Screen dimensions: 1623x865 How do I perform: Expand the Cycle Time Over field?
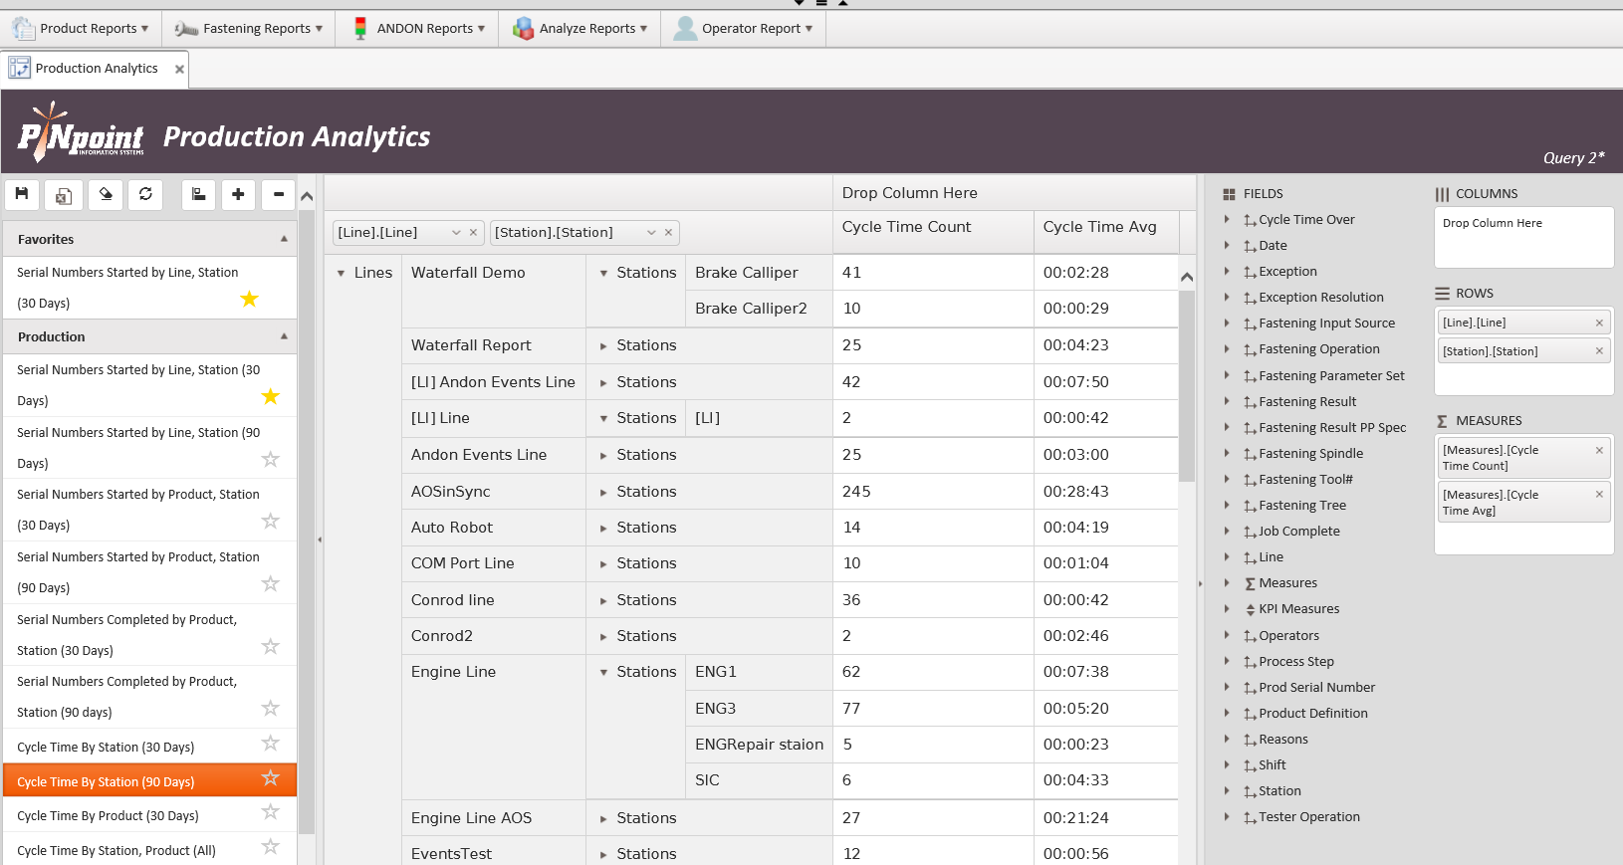point(1227,219)
